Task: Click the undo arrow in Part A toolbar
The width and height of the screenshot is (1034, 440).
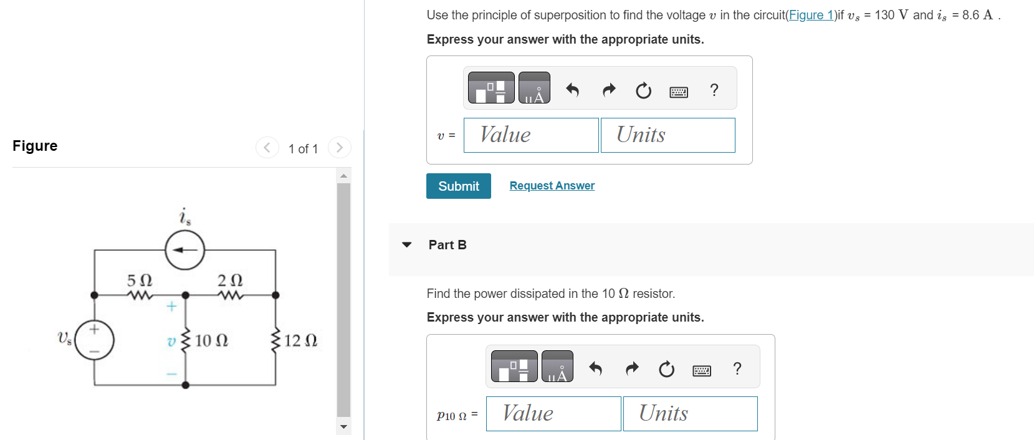Action: click(573, 90)
